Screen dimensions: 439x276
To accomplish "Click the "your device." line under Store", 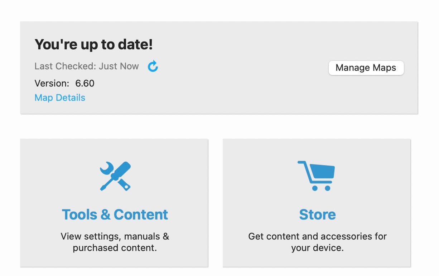I will click(x=317, y=248).
